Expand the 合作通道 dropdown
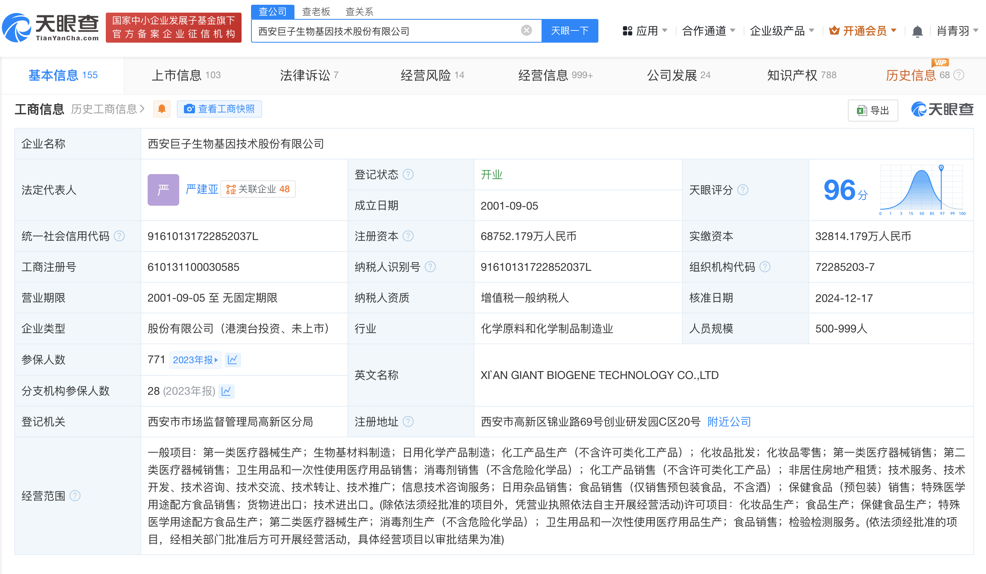The height and width of the screenshot is (574, 986). 709,31
